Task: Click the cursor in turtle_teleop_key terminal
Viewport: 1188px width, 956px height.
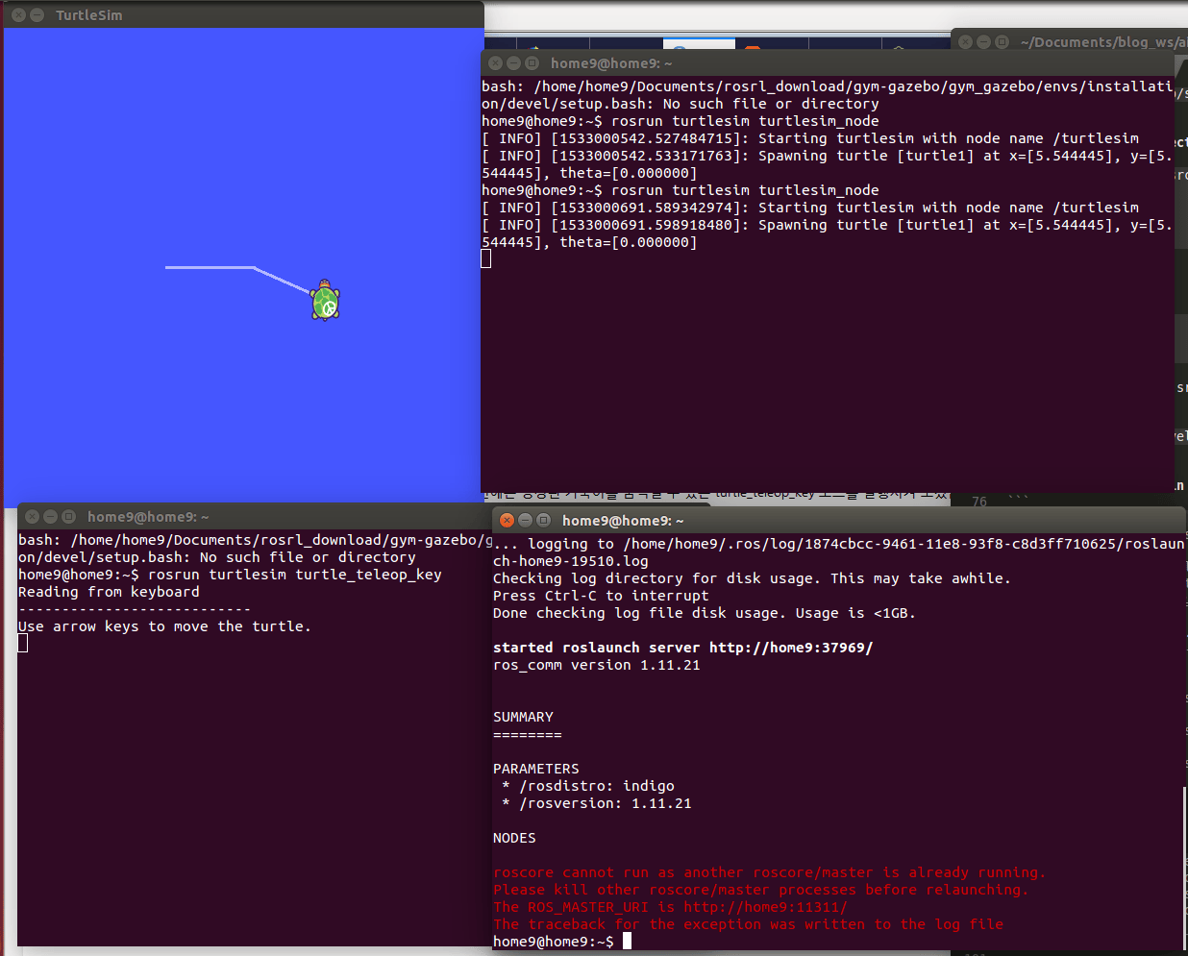Action: pyautogui.click(x=23, y=643)
